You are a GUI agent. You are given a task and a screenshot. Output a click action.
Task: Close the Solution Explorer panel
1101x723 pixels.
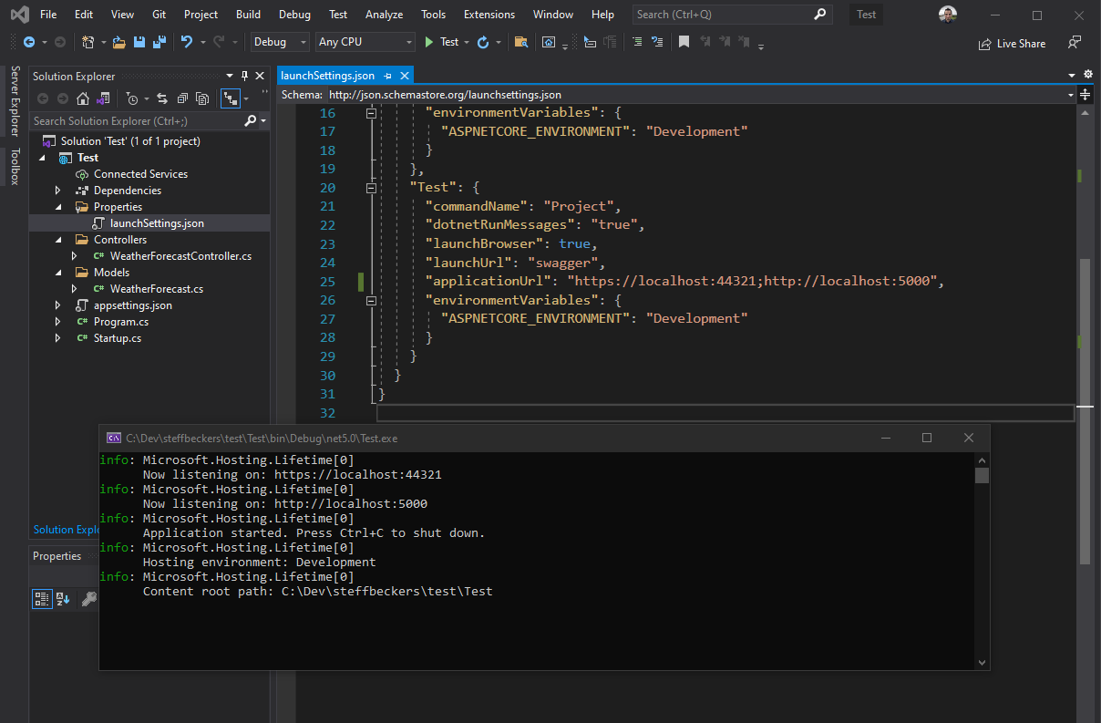[x=261, y=77]
